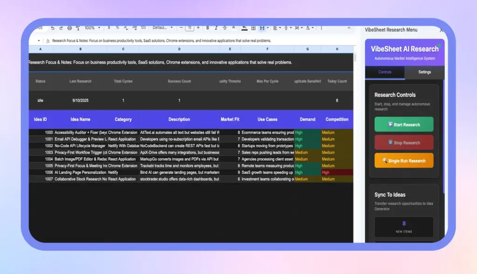Click inside the formula bar

[x=186, y=40]
